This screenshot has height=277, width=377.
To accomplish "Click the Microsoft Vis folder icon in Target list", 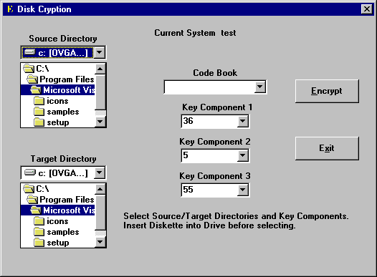I will tap(36, 210).
